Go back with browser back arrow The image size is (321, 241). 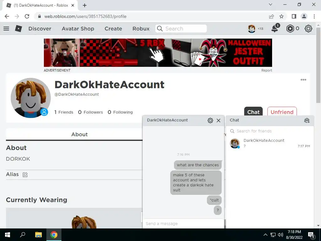7,16
